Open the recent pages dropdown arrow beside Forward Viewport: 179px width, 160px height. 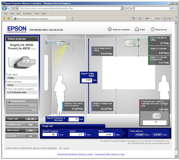13,8
